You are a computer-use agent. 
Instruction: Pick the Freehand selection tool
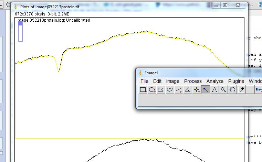[x=170, y=90]
